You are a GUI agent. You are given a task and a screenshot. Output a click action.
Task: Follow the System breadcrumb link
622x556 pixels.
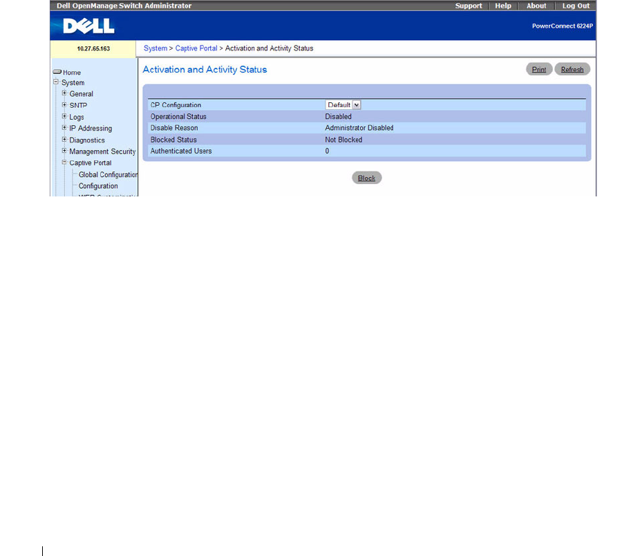coord(155,48)
